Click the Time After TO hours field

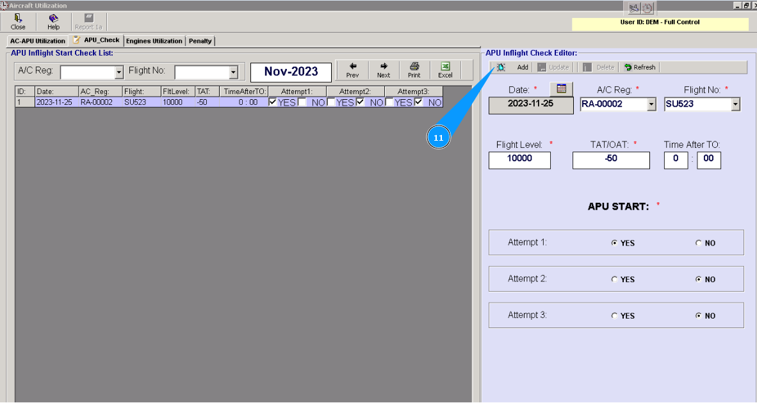click(x=676, y=160)
